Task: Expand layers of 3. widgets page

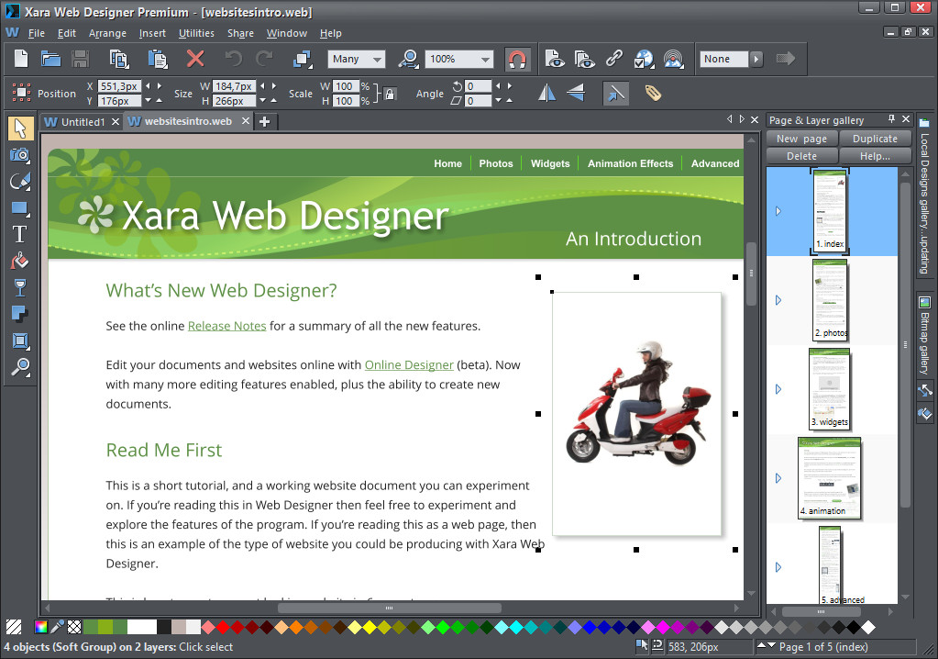Action: [x=778, y=390]
